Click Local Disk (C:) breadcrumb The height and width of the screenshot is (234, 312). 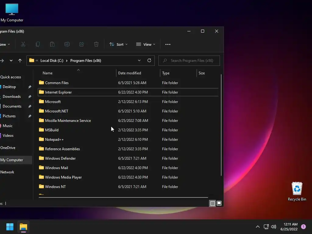pyautogui.click(x=52, y=61)
